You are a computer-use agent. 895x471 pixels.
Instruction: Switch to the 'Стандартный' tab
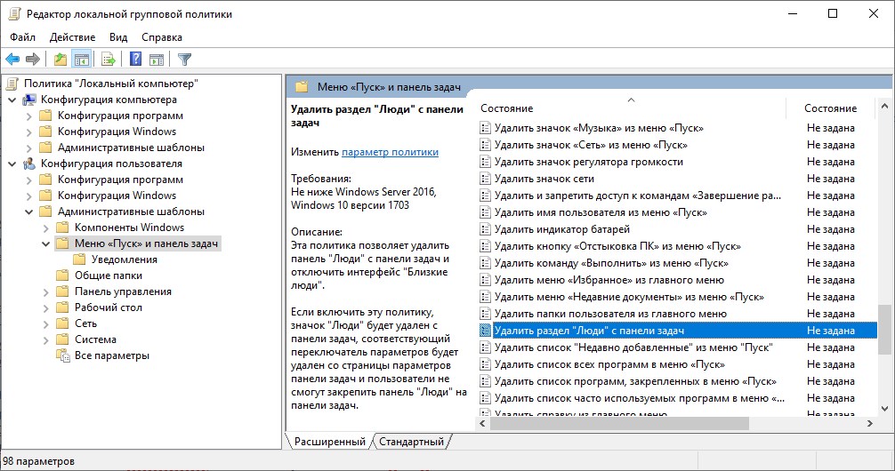point(411,442)
